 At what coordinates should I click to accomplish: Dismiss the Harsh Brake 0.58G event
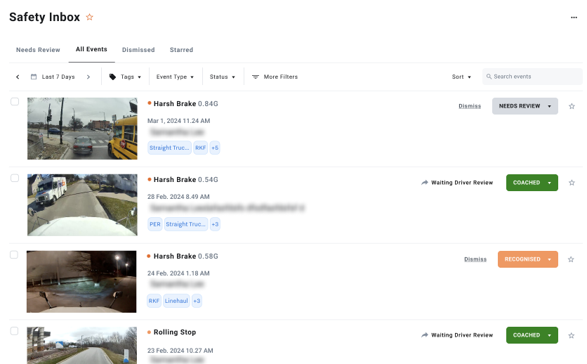475,259
